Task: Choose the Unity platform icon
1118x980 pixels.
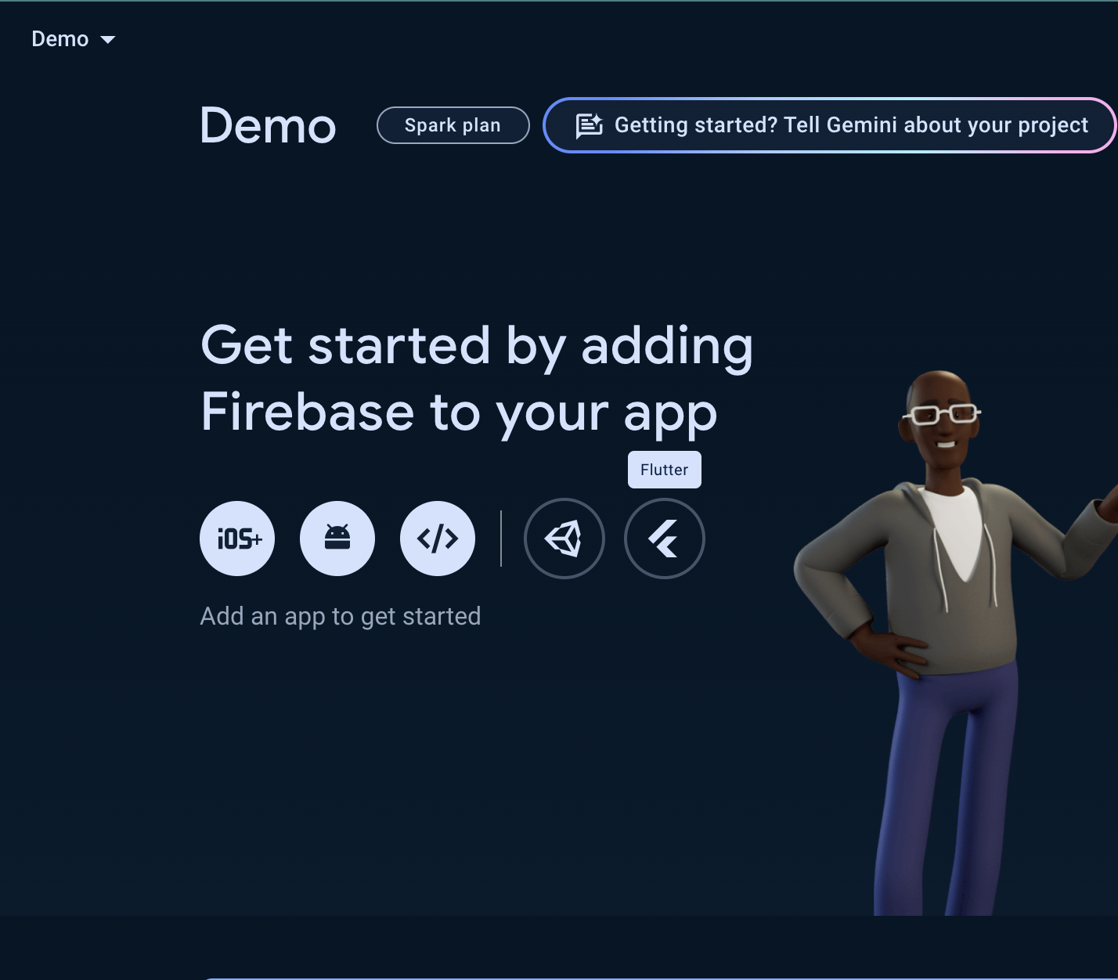Action: point(564,539)
